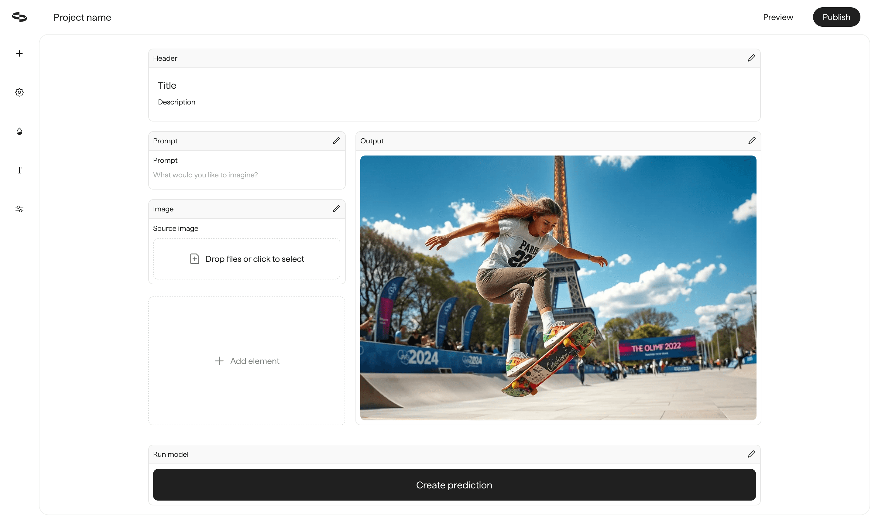
Task: Click the notification bell icon in sidebar
Action: click(19, 131)
